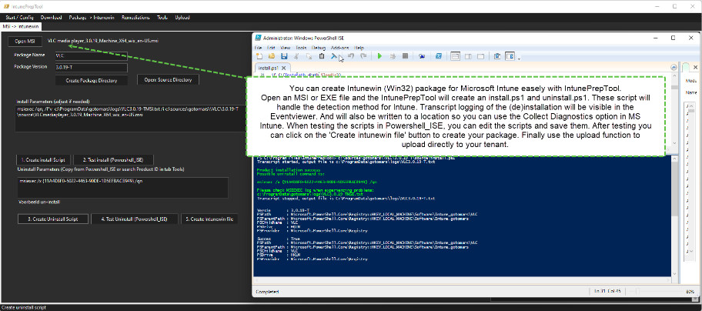This screenshot has height=311, width=702.
Task: Click 'Completed' status in ISE status bar
Action: [266, 292]
